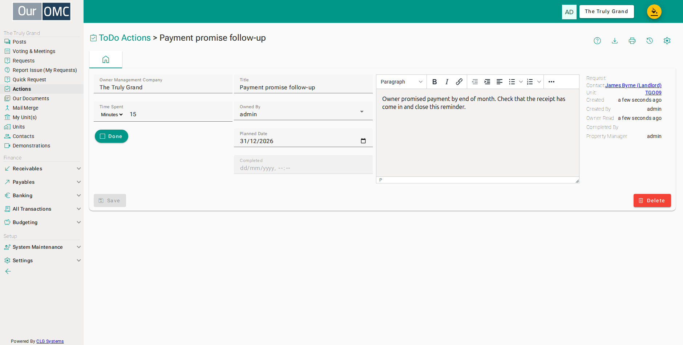Click the align left icon
The height and width of the screenshot is (345, 683).
pyautogui.click(x=500, y=82)
